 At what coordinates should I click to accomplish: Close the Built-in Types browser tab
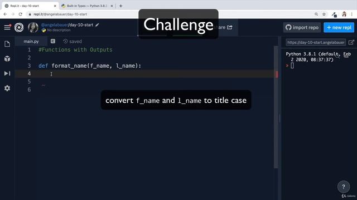(x=112, y=6)
